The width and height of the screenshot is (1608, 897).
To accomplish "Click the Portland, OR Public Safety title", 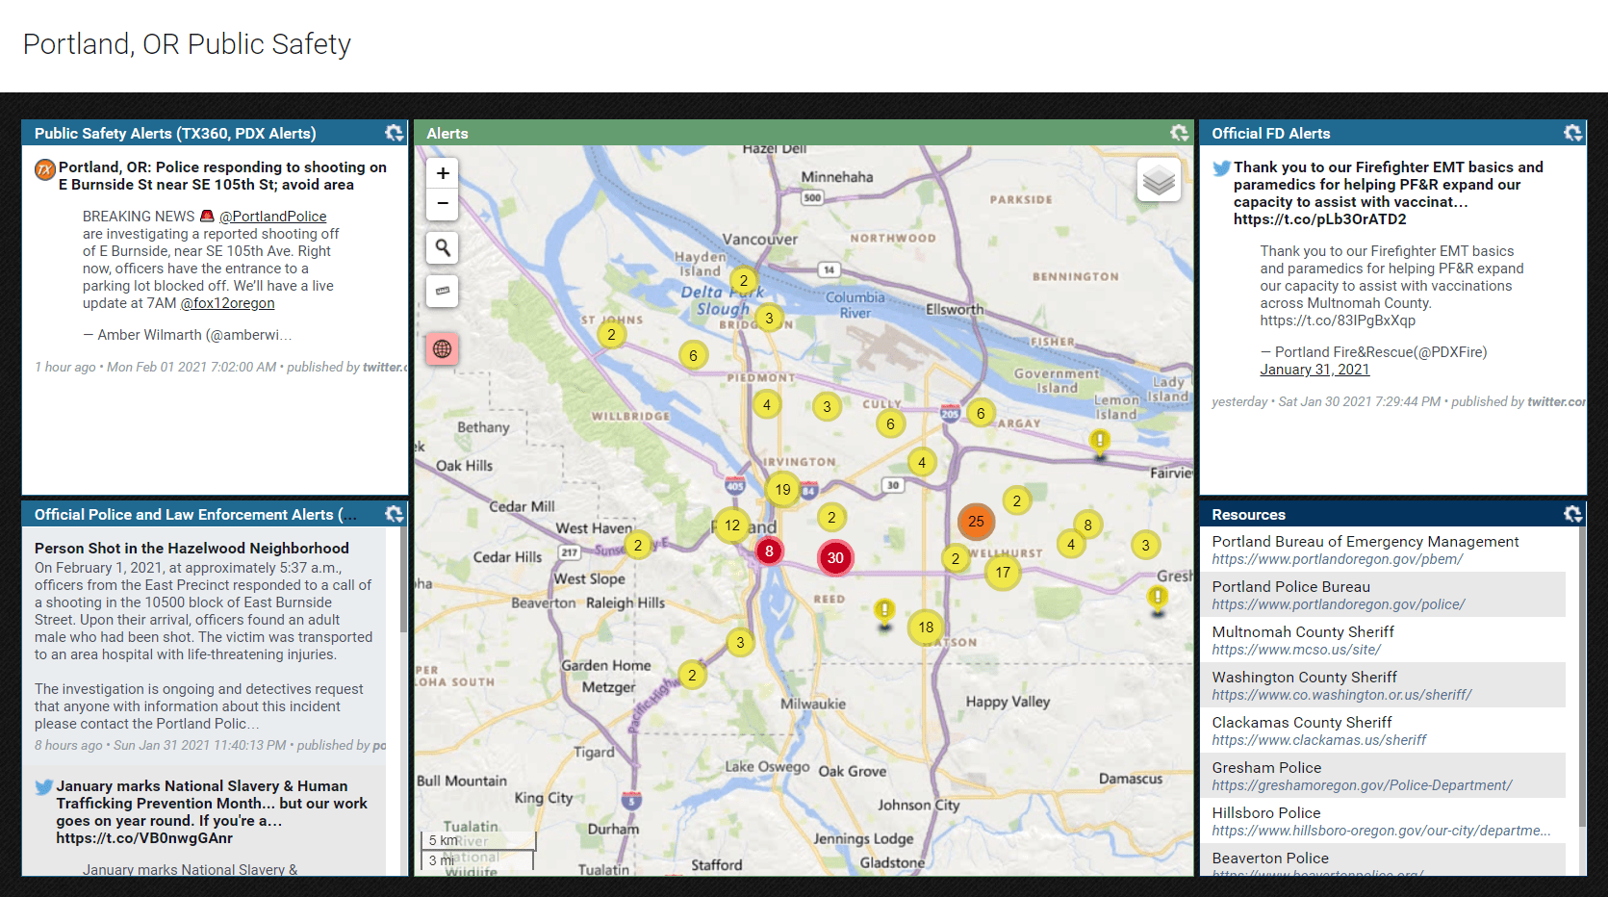I will [x=187, y=44].
